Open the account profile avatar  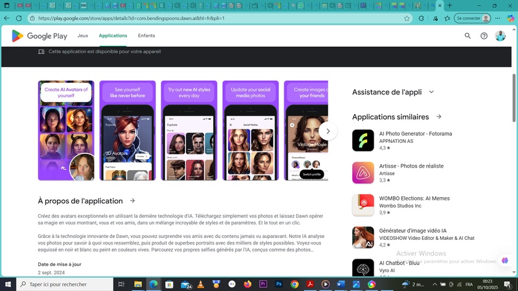coord(500,36)
